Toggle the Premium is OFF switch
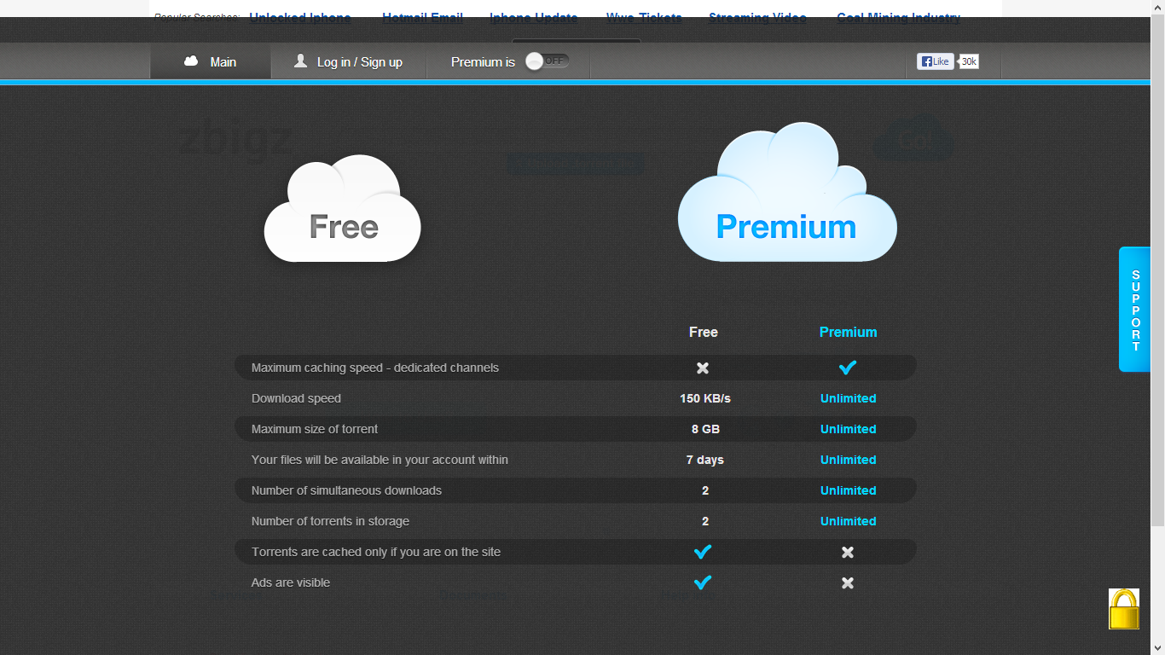 547,61
